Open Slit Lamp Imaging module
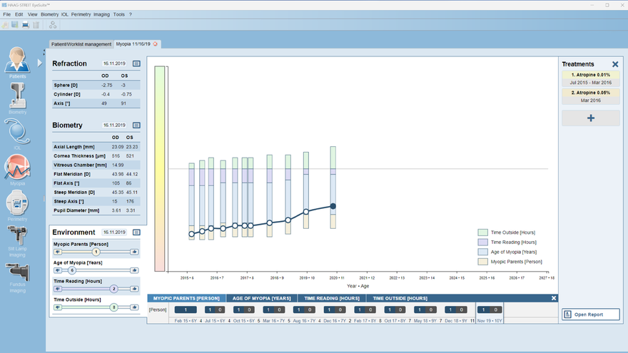 pyautogui.click(x=17, y=240)
